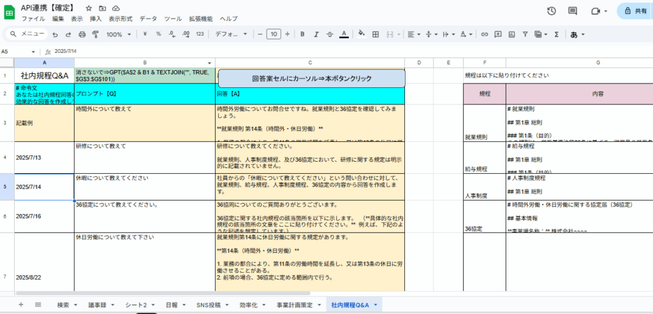Expand the 100% zoom dropdown
Screen dimensions: 653x314
[118, 34]
